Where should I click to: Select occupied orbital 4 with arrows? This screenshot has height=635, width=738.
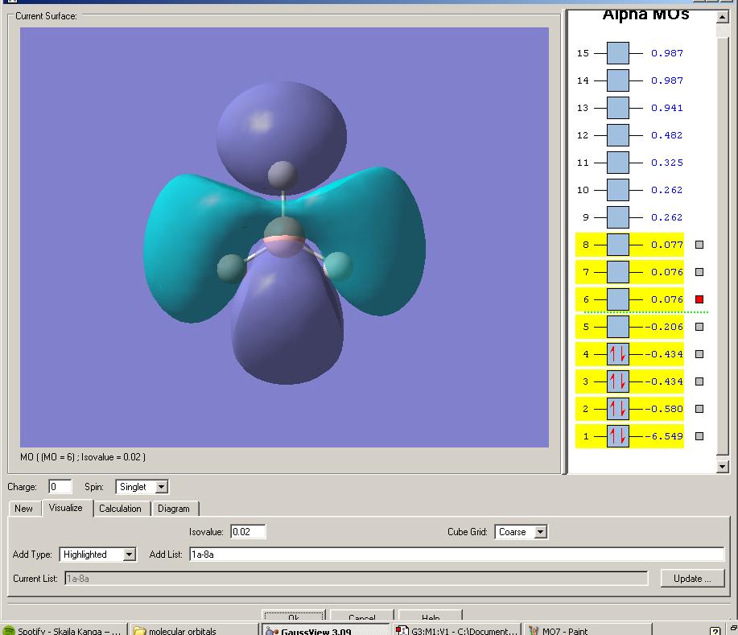coord(617,354)
